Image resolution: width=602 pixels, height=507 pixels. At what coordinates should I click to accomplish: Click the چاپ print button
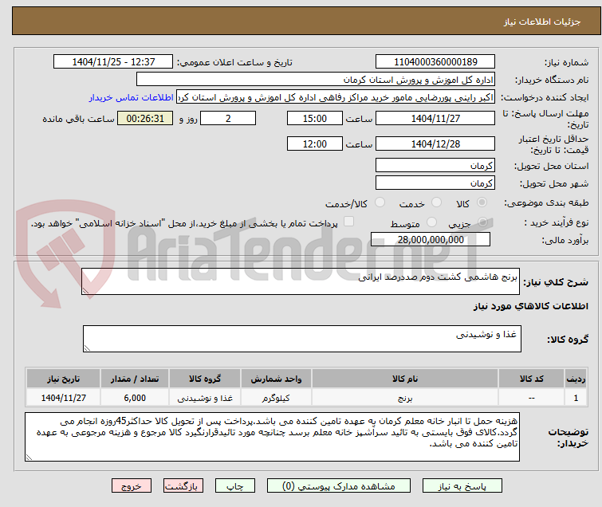(235, 486)
